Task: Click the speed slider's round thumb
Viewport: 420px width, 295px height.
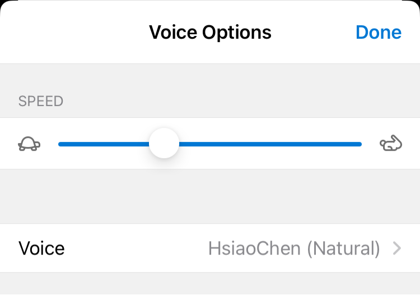Action: pyautogui.click(x=164, y=144)
